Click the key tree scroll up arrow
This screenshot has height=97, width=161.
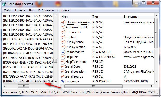pyautogui.click(x=56, y=16)
